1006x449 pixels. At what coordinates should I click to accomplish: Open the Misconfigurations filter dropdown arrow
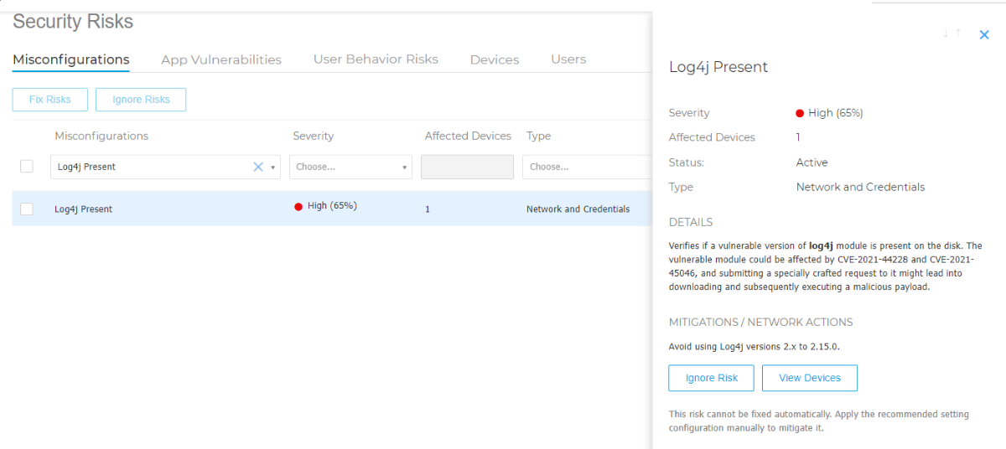click(272, 168)
